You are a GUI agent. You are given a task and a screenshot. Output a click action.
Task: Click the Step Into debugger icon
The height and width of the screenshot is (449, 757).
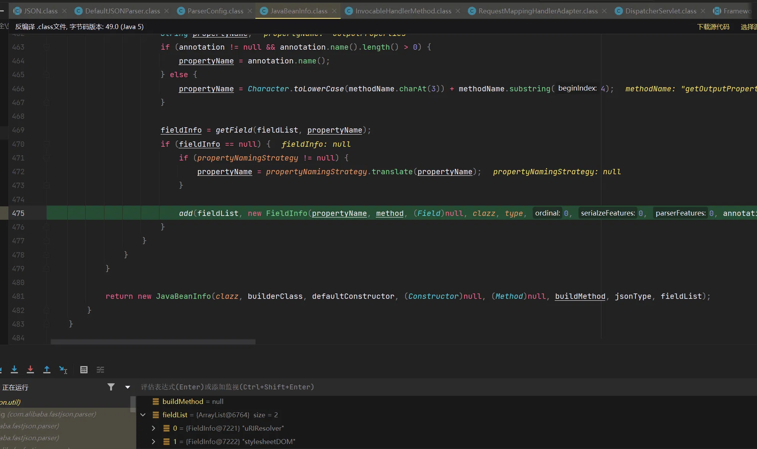click(15, 370)
